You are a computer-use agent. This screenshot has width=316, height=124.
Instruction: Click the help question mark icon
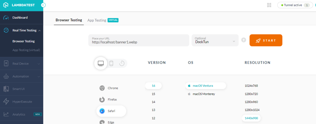click(x=243, y=40)
